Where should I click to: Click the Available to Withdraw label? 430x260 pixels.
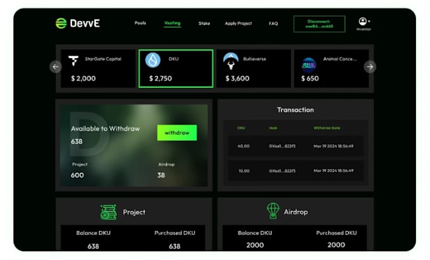(x=106, y=128)
